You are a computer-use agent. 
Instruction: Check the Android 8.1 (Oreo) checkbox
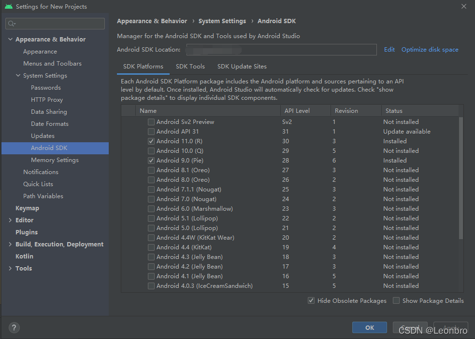(151, 170)
